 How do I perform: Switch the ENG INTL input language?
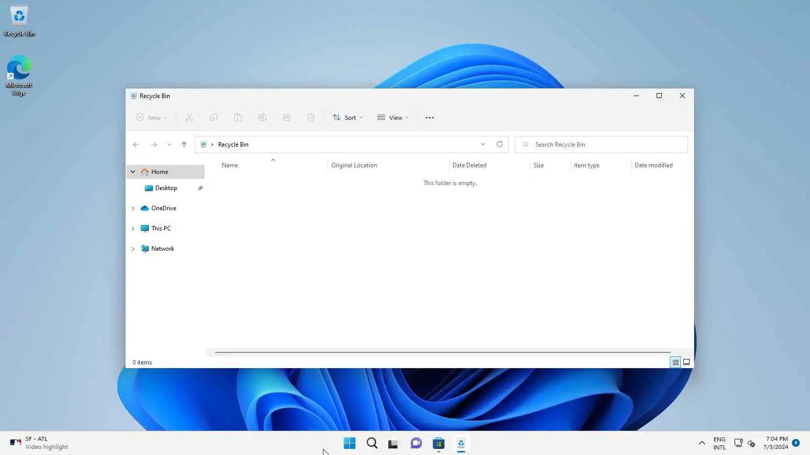click(719, 443)
